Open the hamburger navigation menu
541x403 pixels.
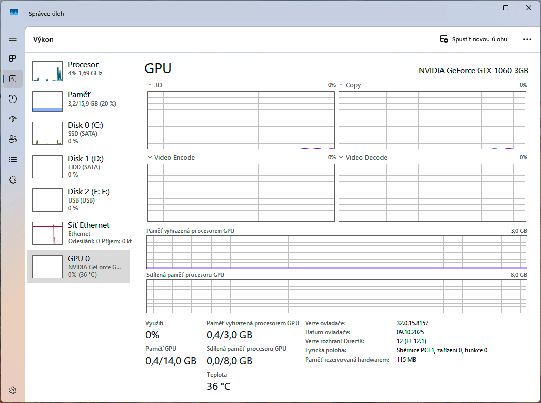13,38
